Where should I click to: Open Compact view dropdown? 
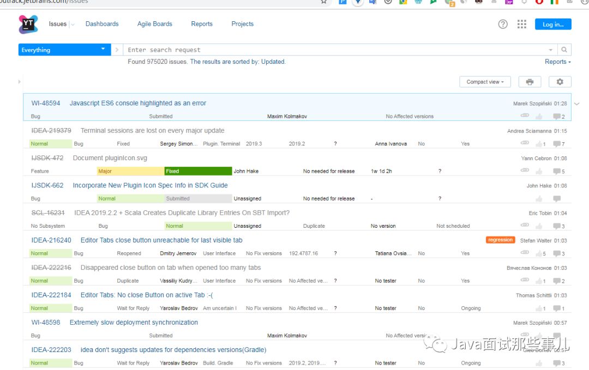coord(485,82)
